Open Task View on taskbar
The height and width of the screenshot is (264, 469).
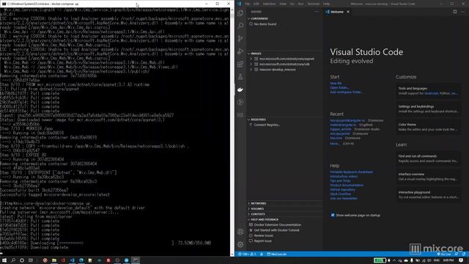tap(31, 260)
